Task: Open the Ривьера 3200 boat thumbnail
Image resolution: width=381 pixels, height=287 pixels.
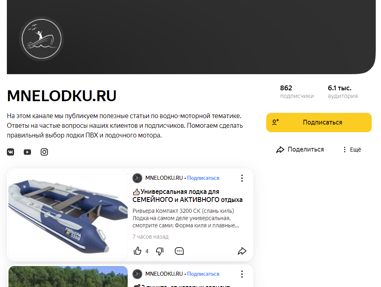Action: click(68, 215)
